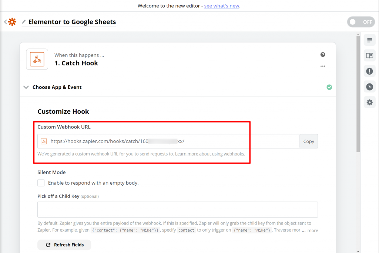Enable Silent Mode empty body checkbox
This screenshot has height=253, width=379.
(x=41, y=183)
